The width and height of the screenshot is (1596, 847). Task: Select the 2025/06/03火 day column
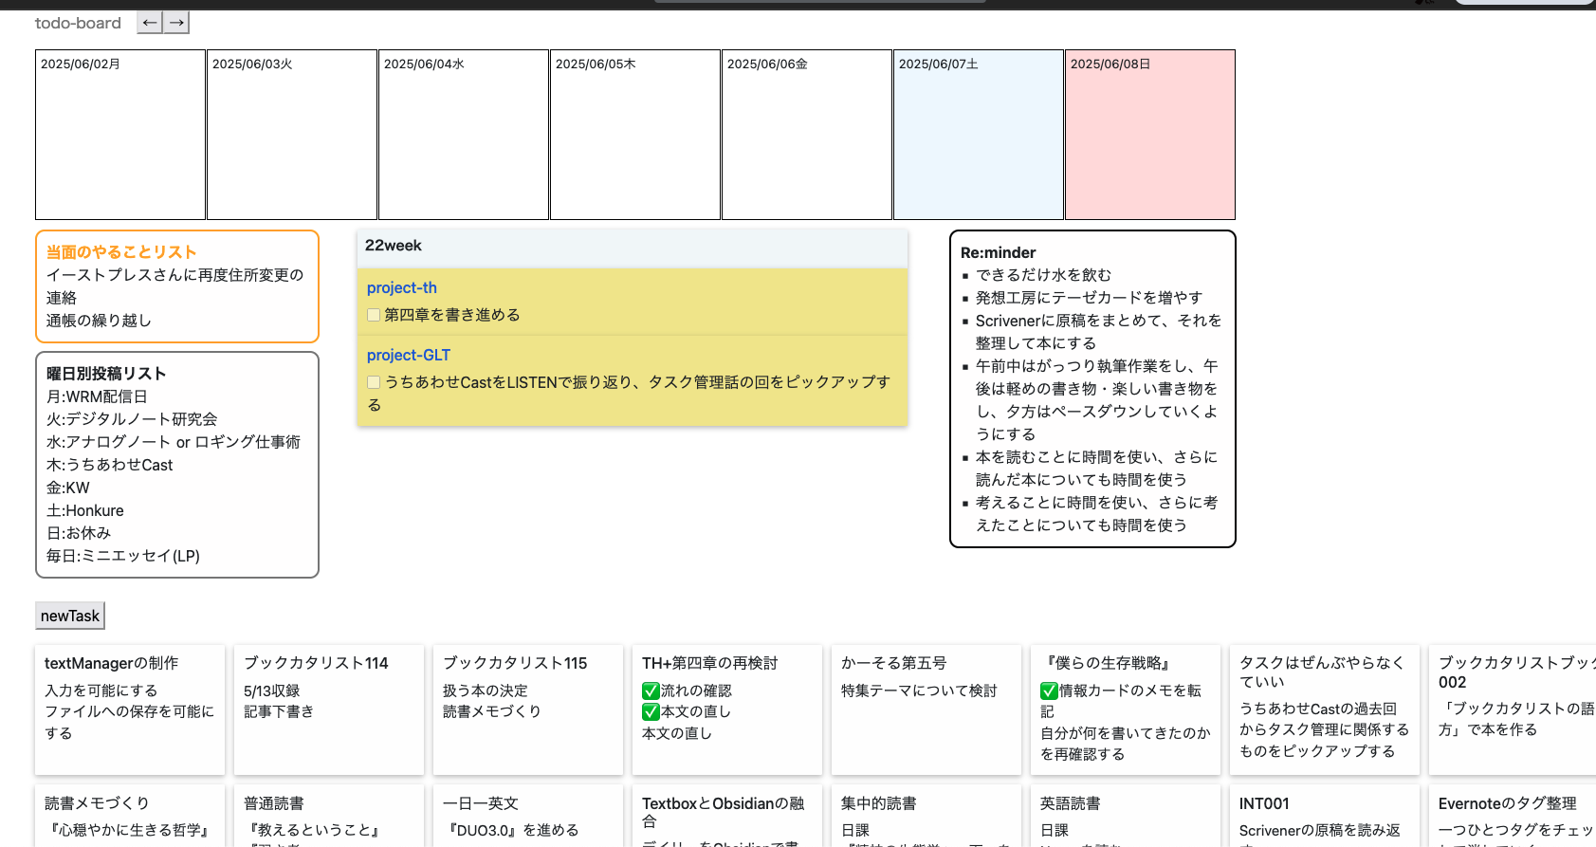click(292, 135)
